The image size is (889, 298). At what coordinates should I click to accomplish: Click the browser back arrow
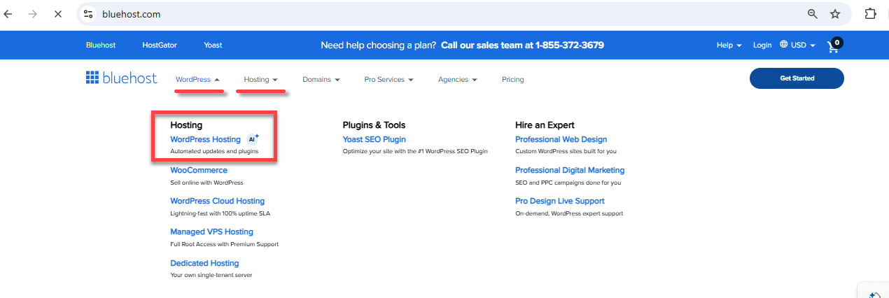point(8,14)
